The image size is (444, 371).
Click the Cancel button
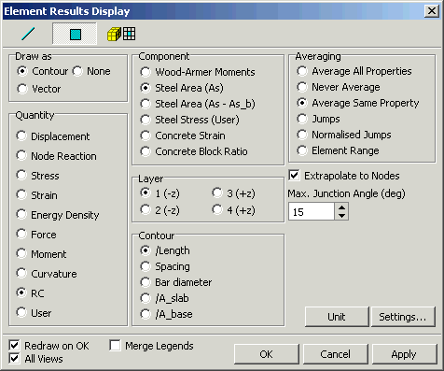point(336,354)
